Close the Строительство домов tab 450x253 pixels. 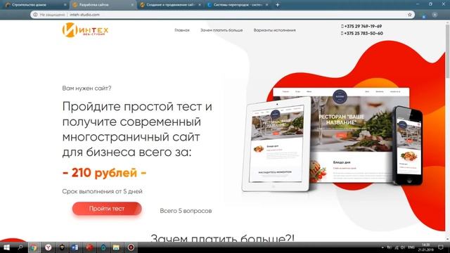[65, 5]
